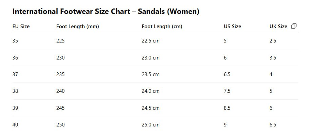Click the Foot Length (cm) header

[162, 27]
